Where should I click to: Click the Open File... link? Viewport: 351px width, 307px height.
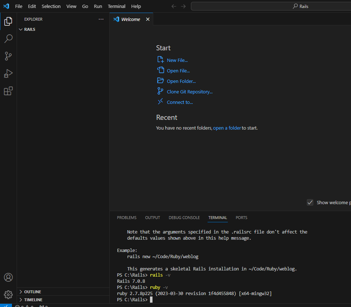tap(178, 71)
